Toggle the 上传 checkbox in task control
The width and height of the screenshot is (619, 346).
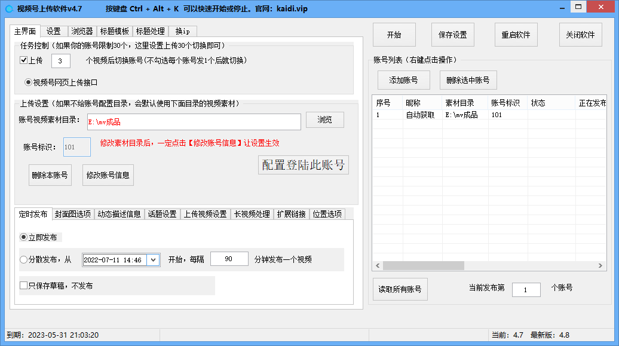(x=24, y=60)
